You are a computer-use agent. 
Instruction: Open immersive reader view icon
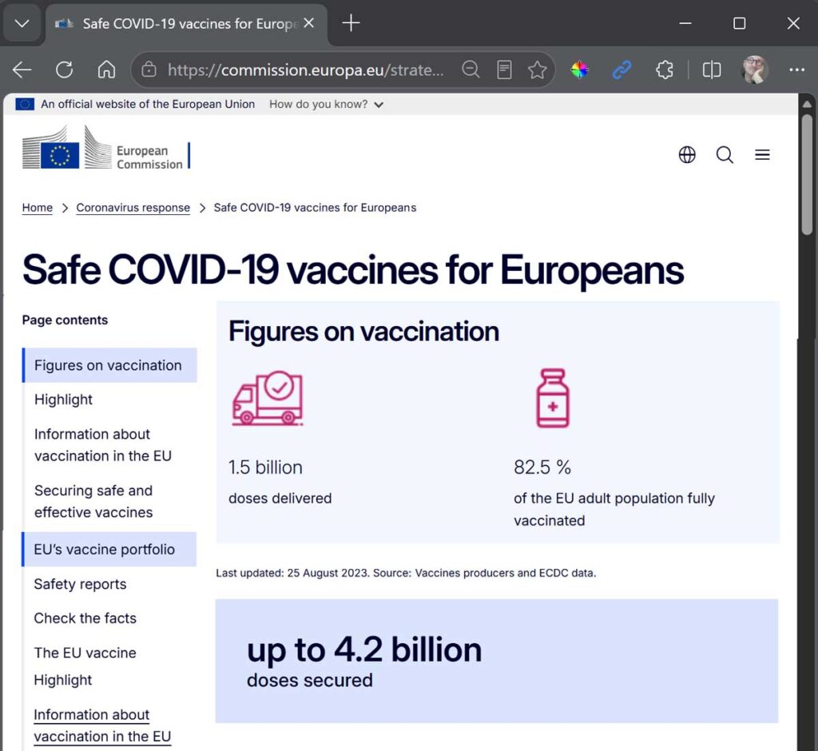(x=504, y=70)
